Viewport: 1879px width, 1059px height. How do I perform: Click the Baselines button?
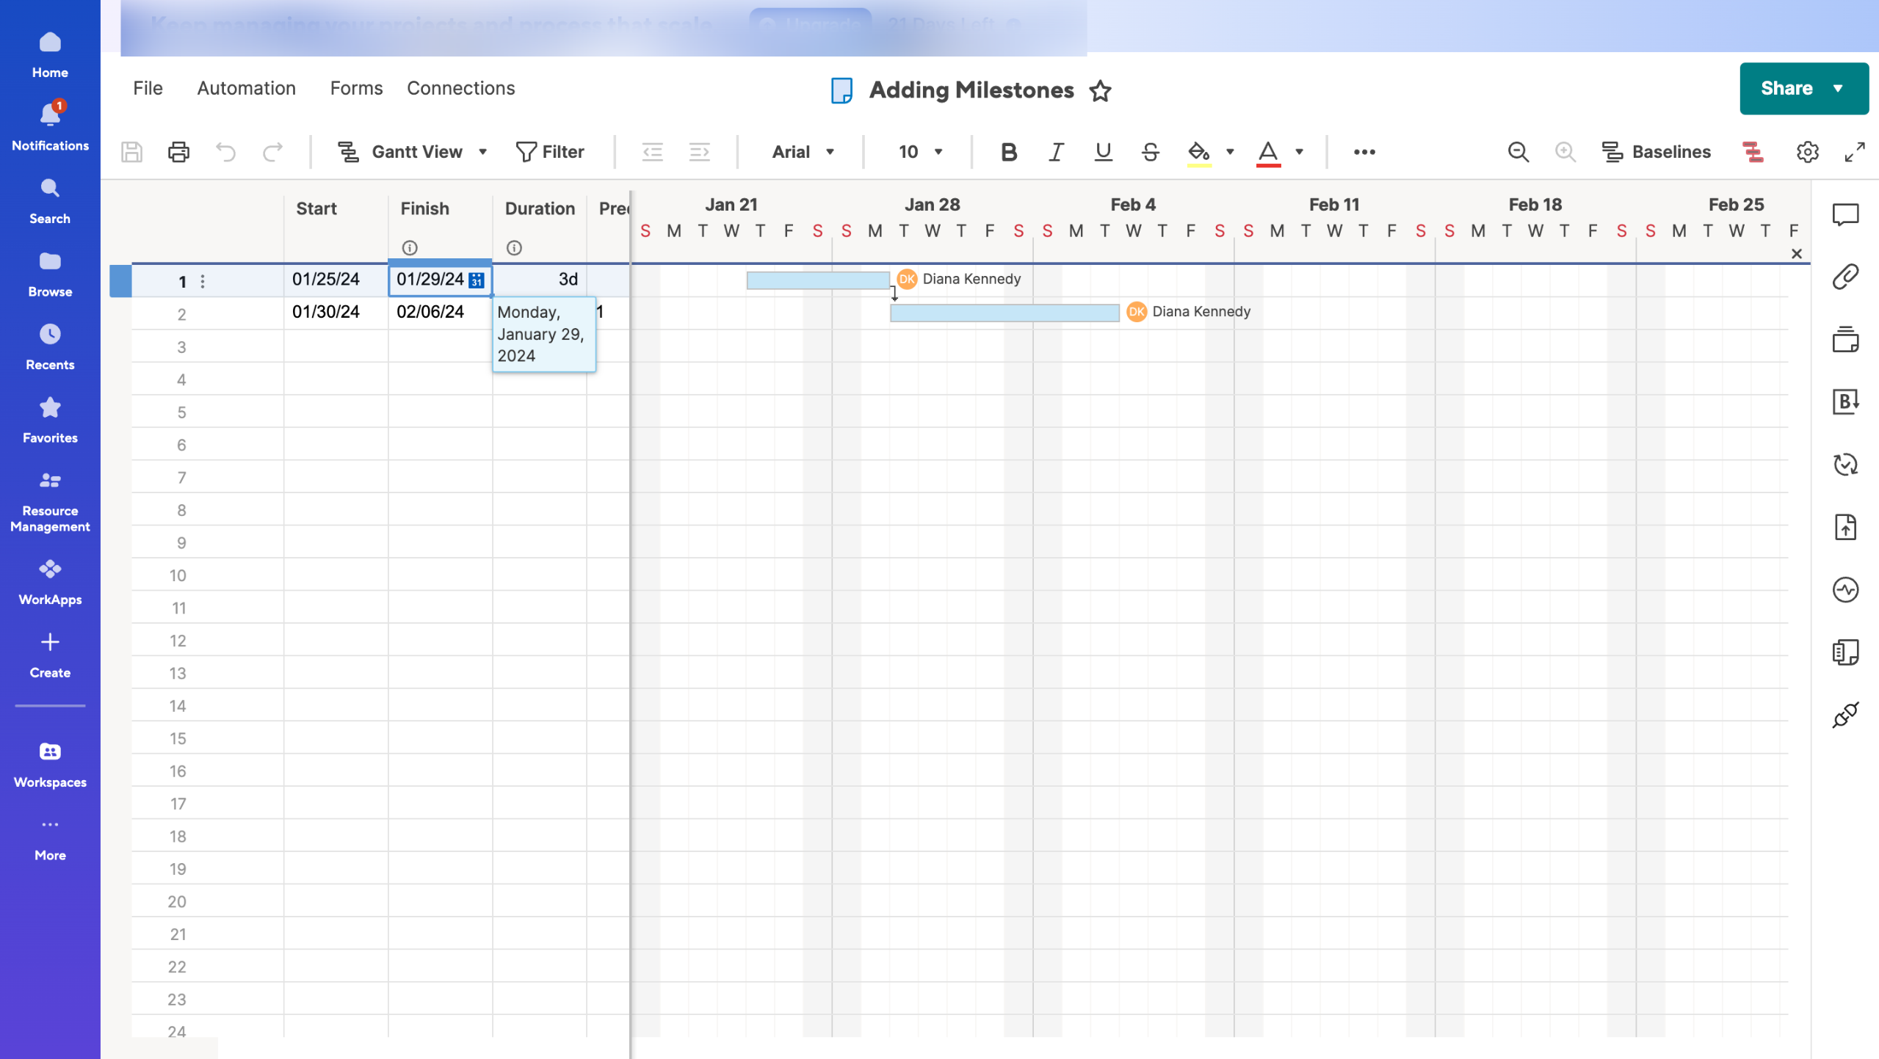coord(1656,152)
